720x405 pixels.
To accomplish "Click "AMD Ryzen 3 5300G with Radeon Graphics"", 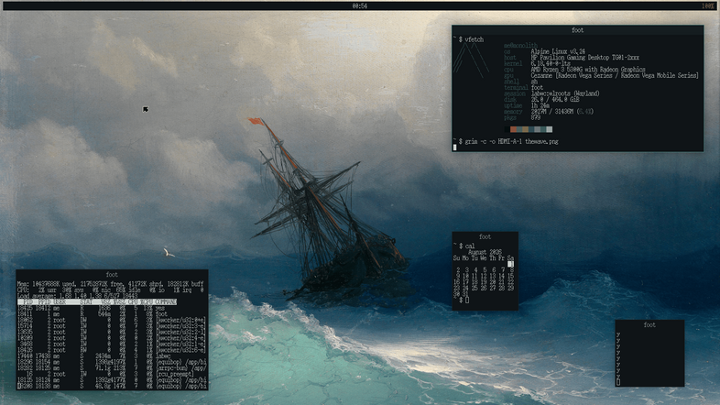I will 588,70.
